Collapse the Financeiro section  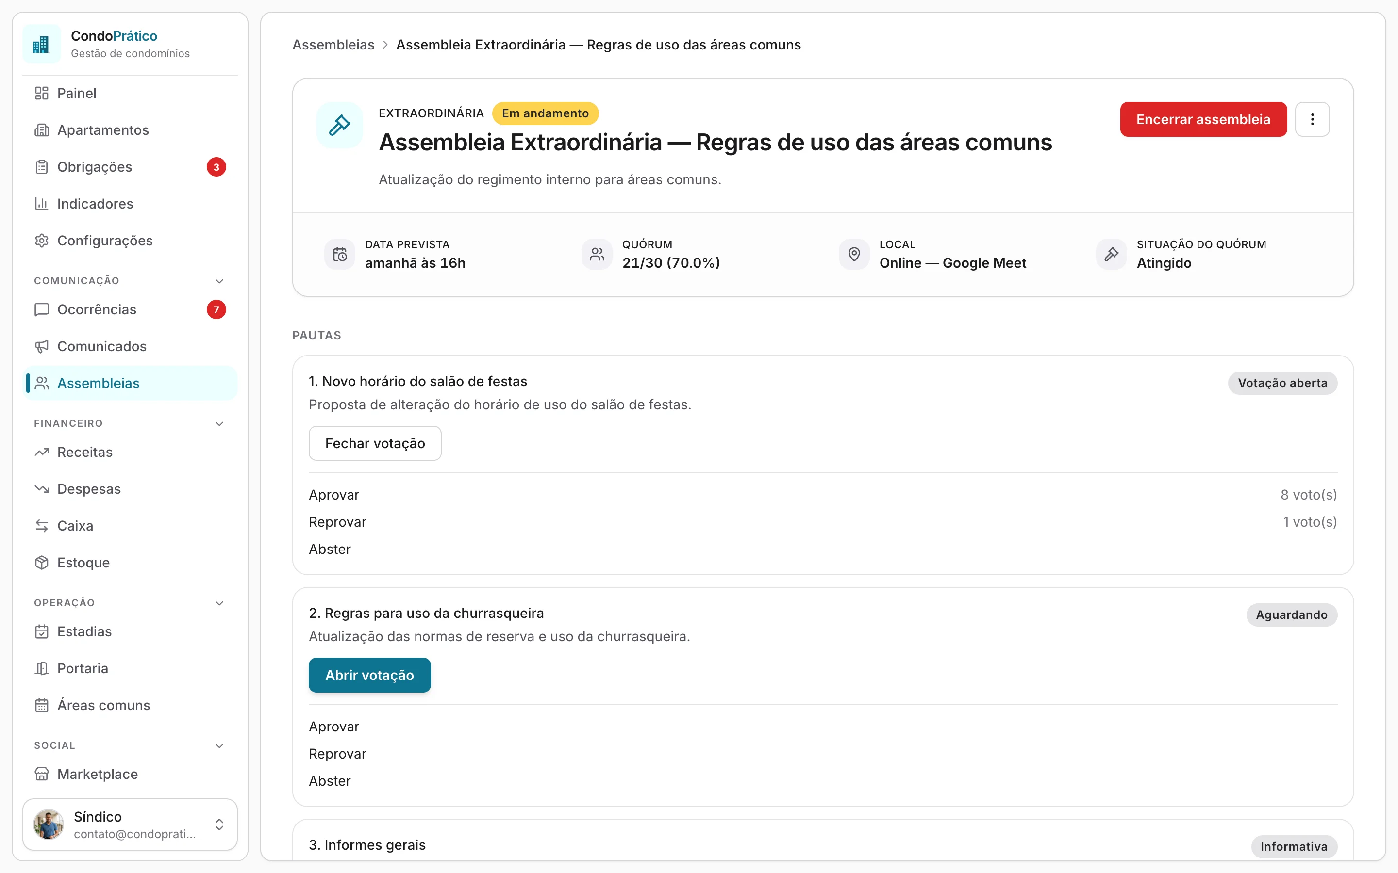(x=219, y=424)
